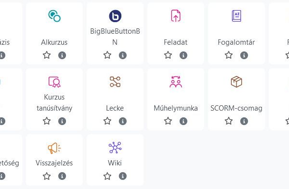Toggle favourite star for Feladat

(x=168, y=55)
